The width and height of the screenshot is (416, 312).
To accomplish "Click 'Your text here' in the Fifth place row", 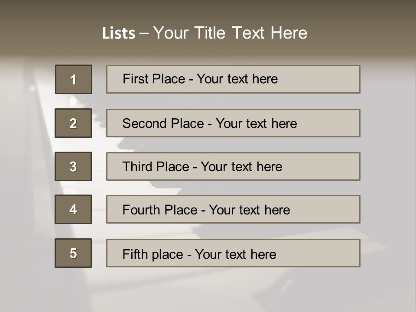I will click(235, 254).
